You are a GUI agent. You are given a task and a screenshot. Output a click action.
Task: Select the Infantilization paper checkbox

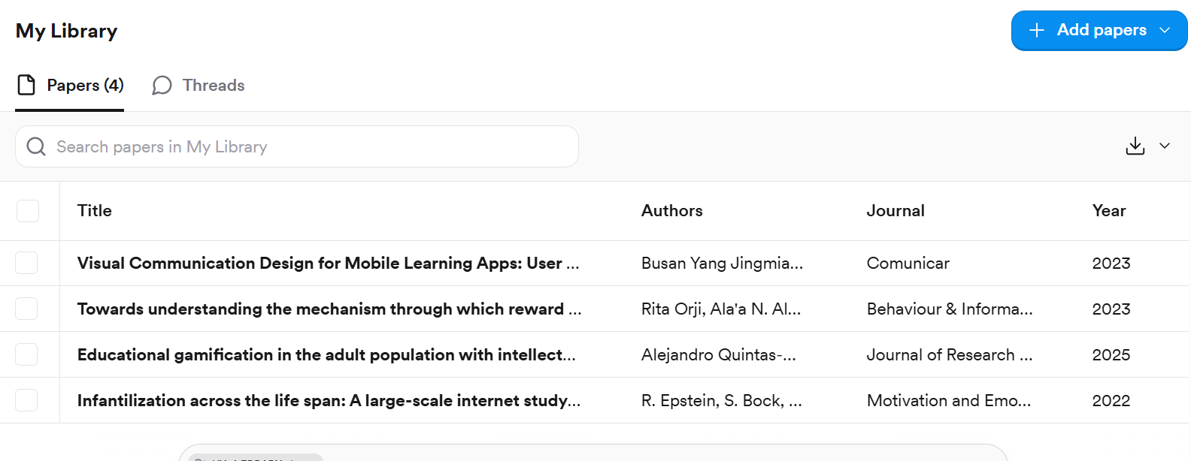pos(26,400)
